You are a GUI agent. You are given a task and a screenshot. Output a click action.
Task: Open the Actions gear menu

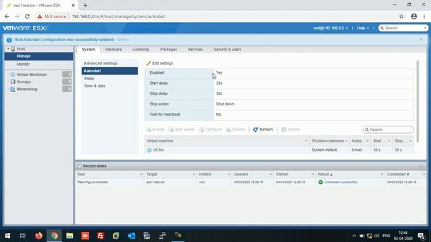tap(290, 130)
